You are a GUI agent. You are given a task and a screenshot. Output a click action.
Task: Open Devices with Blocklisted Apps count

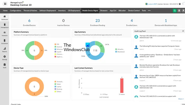[x=166, y=21]
